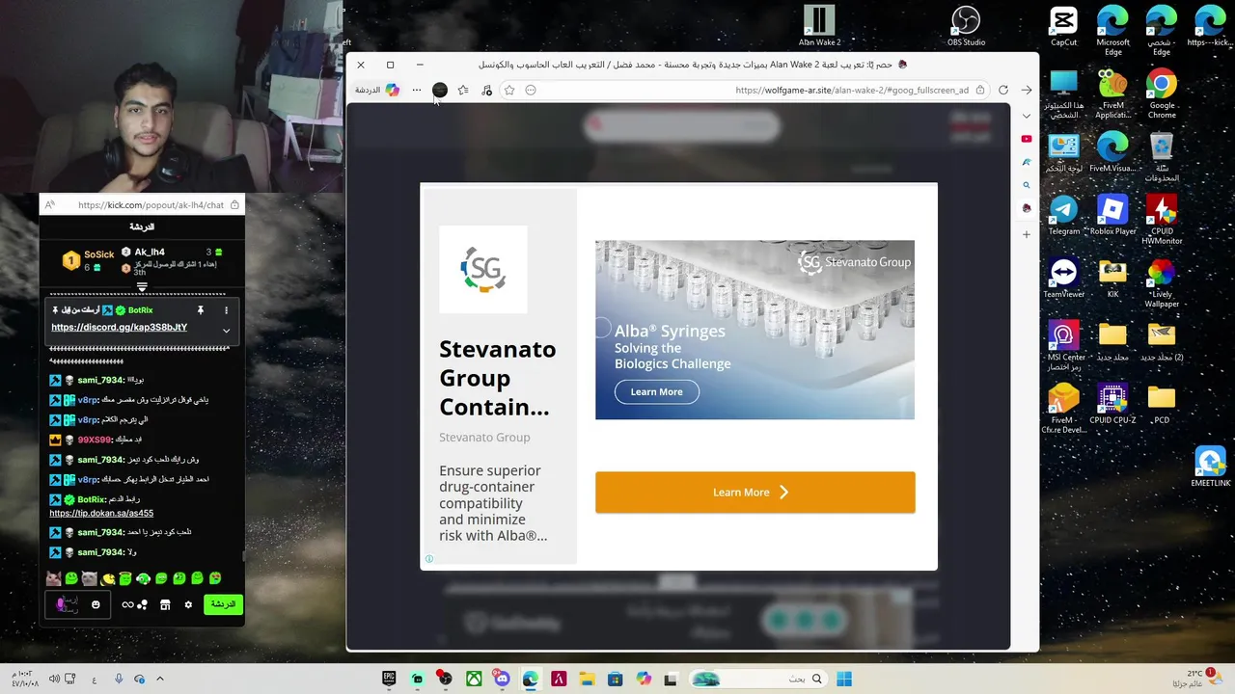Image resolution: width=1235 pixels, height=694 pixels.
Task: Open the Kick chat shop icon
Action: click(x=165, y=604)
